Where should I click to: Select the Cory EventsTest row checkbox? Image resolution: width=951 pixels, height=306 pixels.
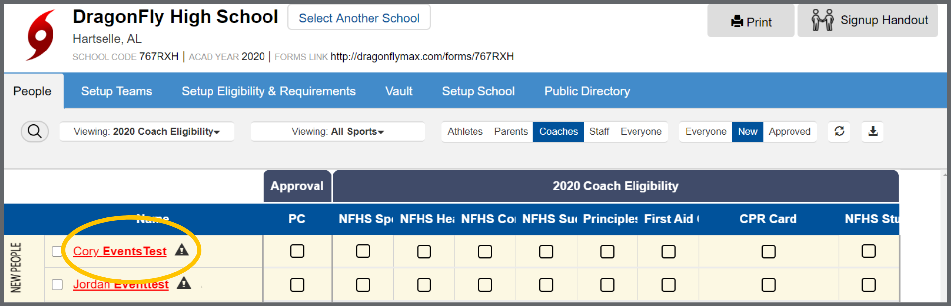[57, 251]
